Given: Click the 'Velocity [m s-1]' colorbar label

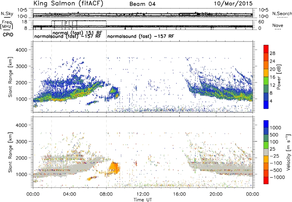Looking at the screenshot, I should click(x=288, y=152).
